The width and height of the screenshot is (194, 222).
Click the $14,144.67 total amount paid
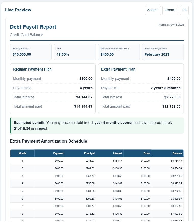(x=83, y=106)
